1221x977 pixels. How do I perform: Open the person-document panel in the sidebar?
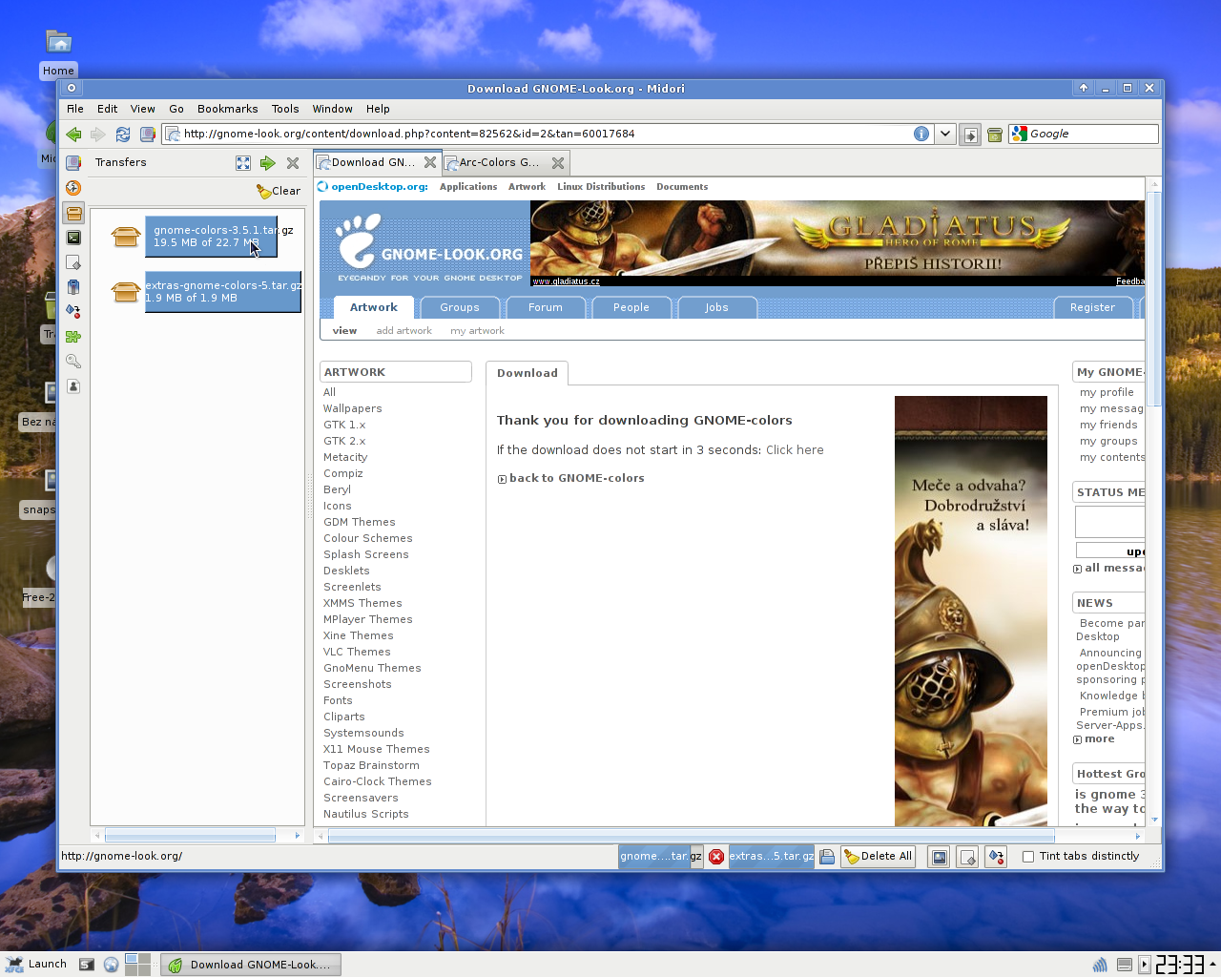[x=73, y=385]
